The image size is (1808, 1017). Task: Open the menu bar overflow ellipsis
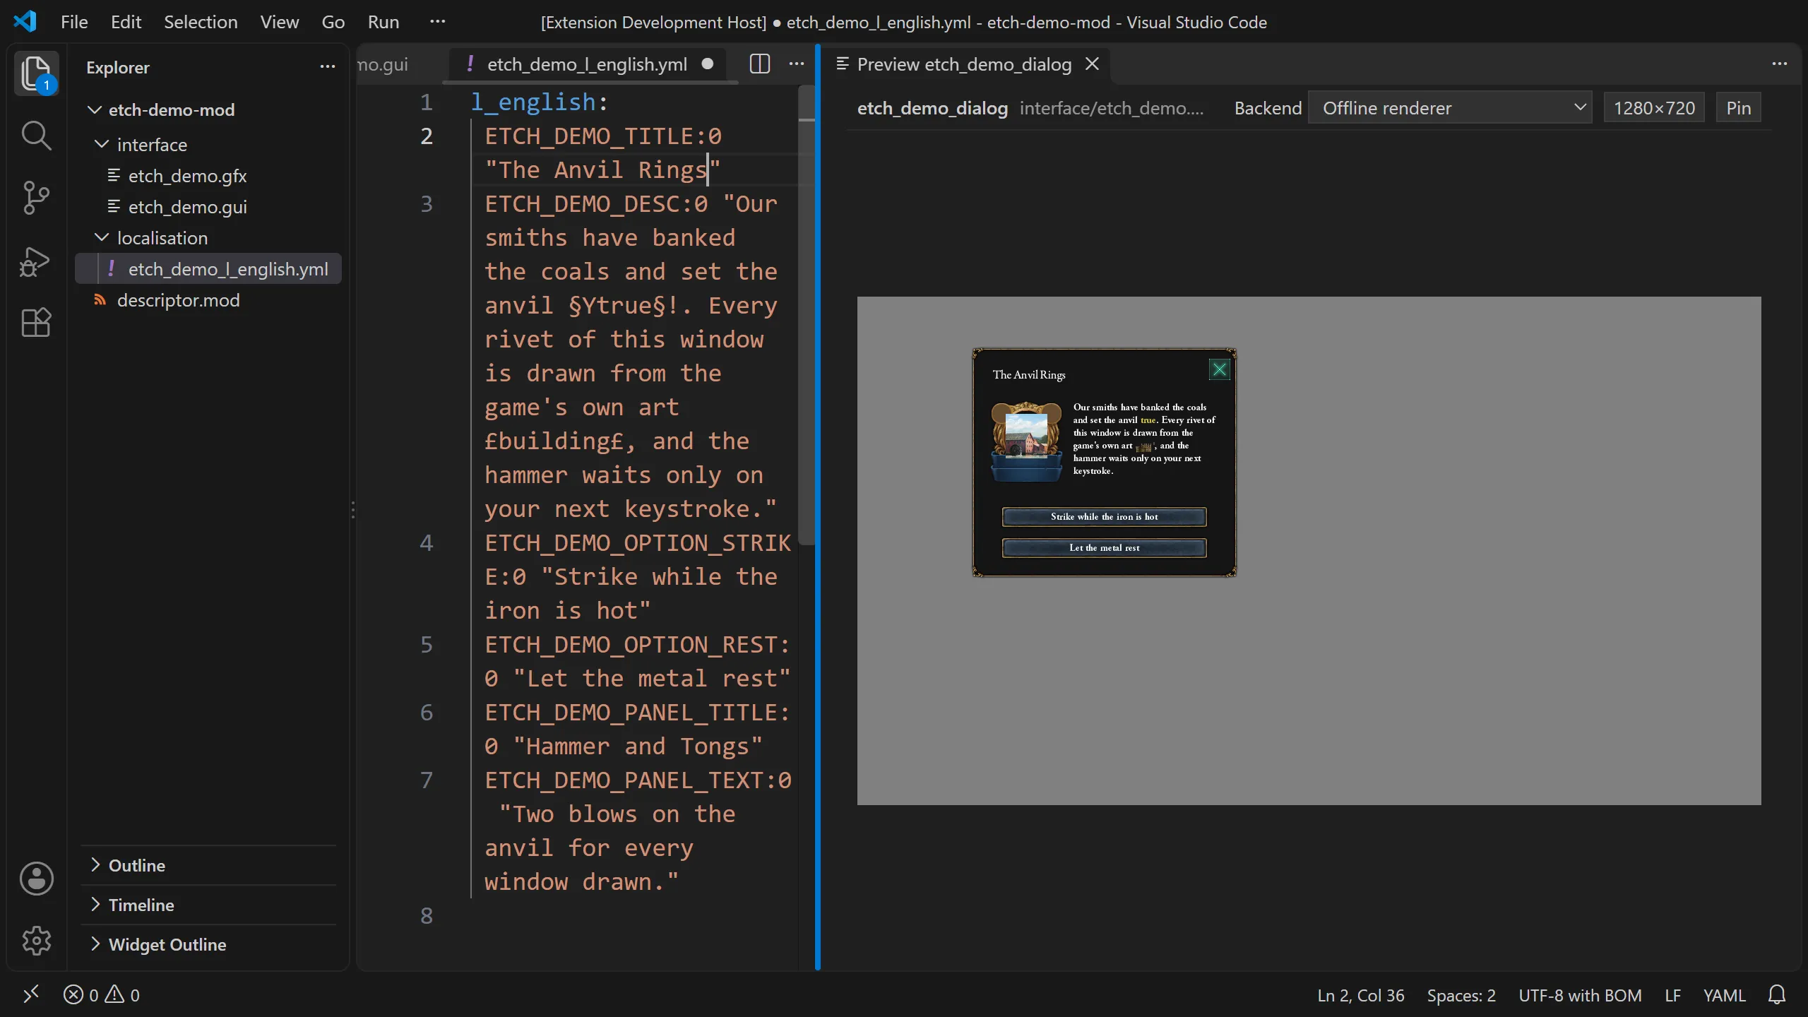438,22
